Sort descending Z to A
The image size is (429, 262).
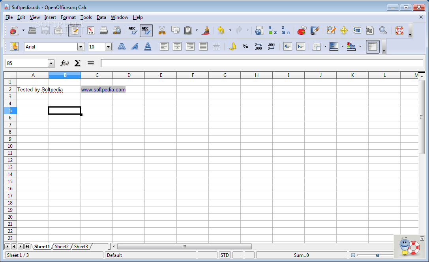point(285,30)
